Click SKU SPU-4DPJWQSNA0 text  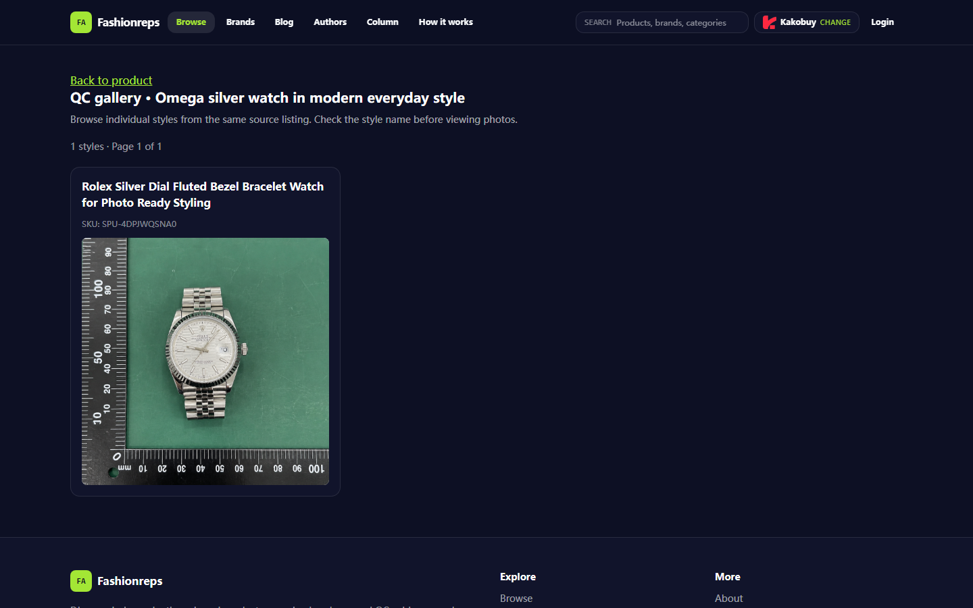(129, 224)
